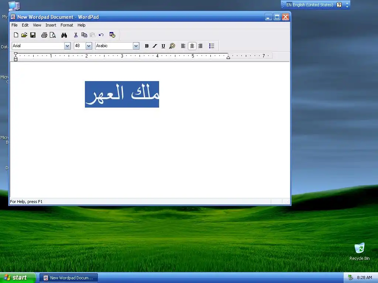Click the 8:28 AM clock in the tray

(x=364, y=277)
